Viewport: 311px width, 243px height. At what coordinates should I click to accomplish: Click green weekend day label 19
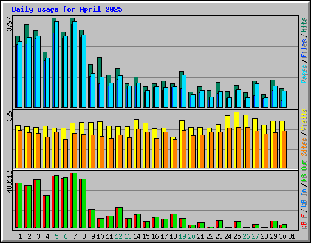pos(182,236)
